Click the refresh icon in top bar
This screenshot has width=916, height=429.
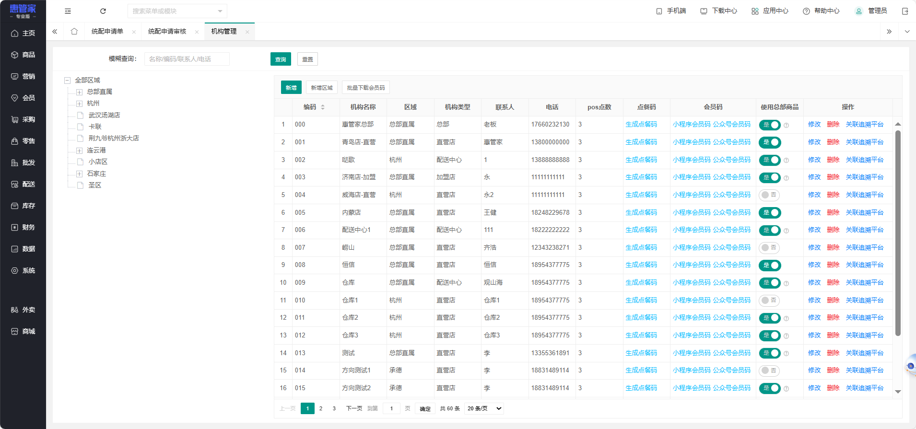(103, 11)
